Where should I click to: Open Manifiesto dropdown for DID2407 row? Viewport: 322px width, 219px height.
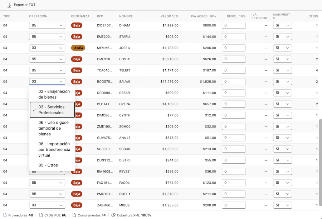click(282, 25)
